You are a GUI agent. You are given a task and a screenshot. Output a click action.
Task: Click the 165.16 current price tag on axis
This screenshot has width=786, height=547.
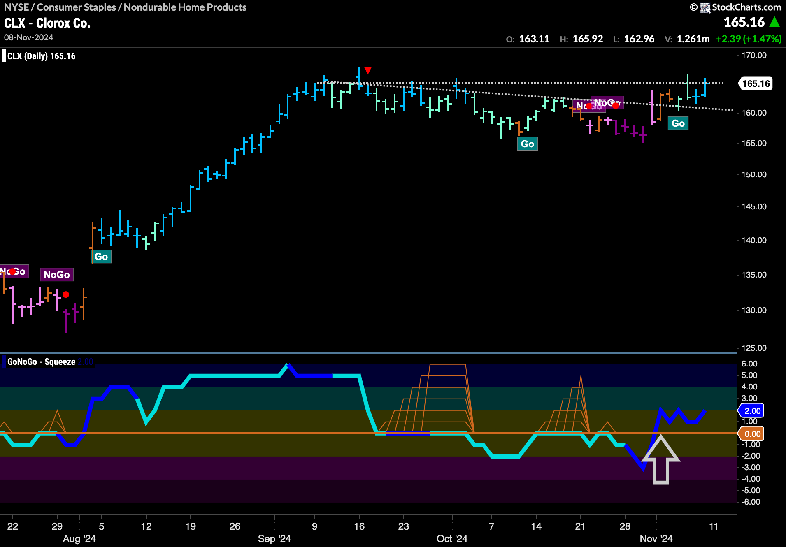tap(756, 84)
